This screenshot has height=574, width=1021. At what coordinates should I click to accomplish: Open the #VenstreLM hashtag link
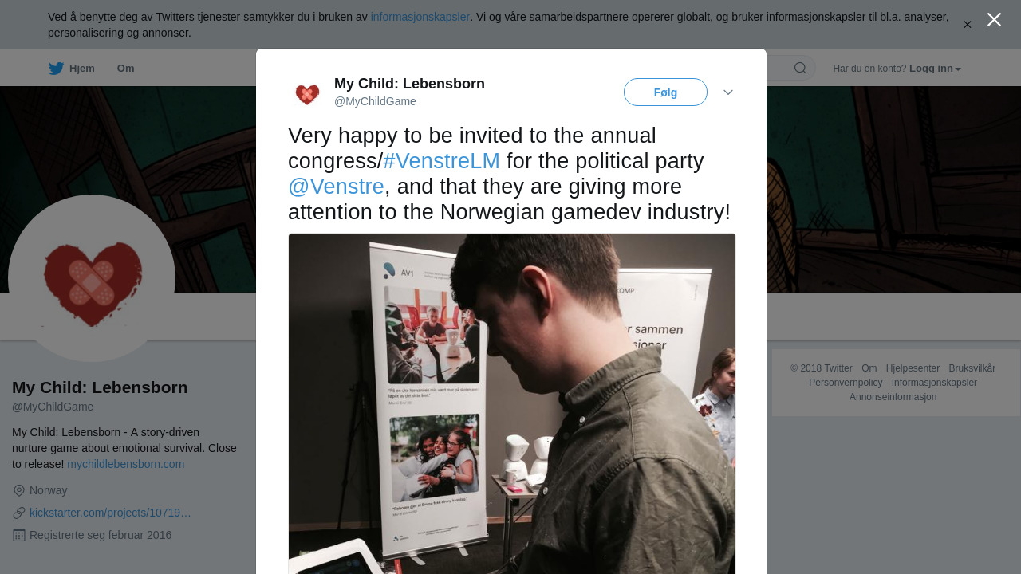[442, 161]
